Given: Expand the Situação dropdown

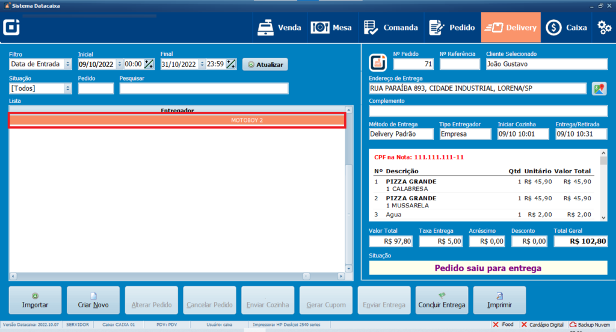Looking at the screenshot, I should (67, 88).
